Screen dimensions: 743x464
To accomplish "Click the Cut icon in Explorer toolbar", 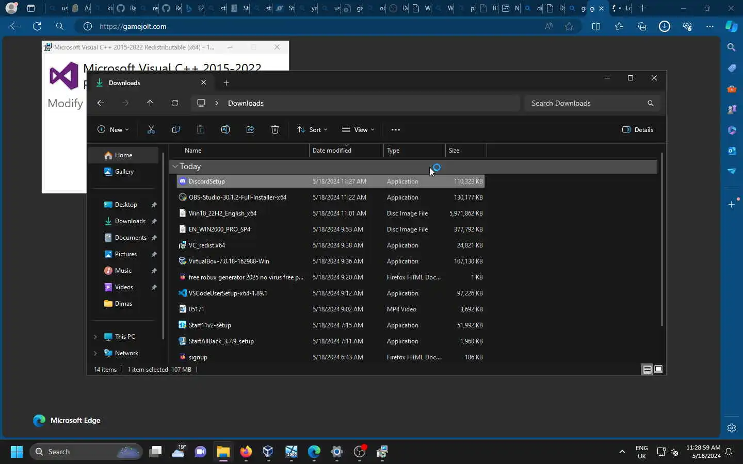I will (x=151, y=130).
